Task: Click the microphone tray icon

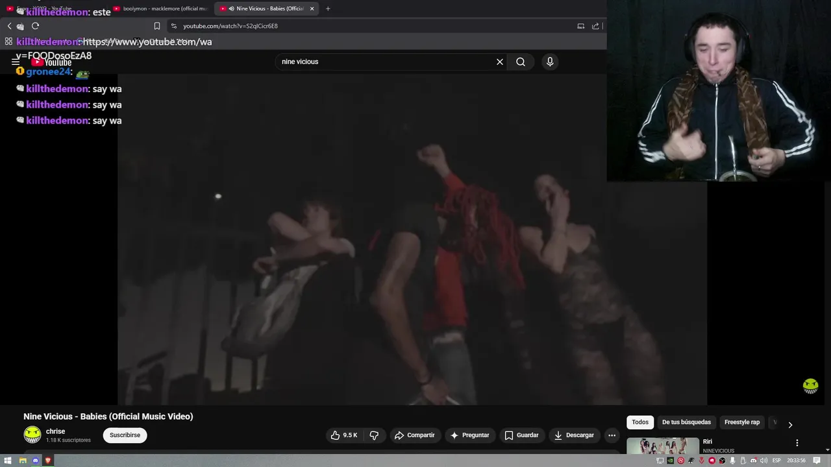Action: tap(732, 461)
